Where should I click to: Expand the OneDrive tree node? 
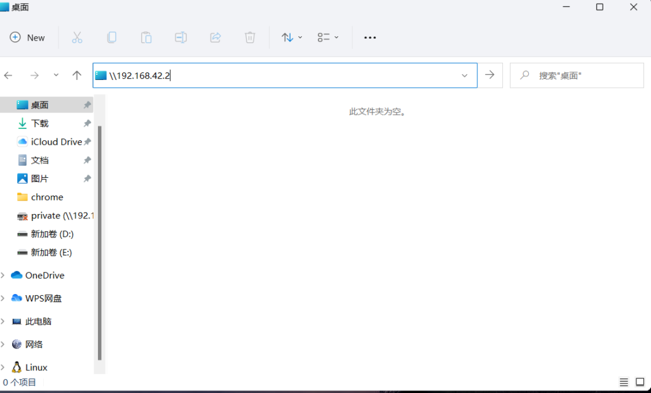point(3,275)
